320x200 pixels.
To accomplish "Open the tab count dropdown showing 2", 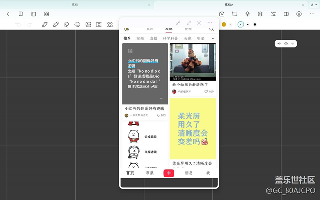I will pyautogui.click(x=314, y=5).
